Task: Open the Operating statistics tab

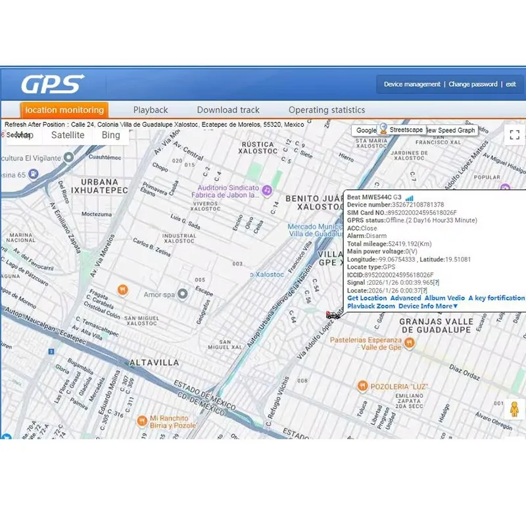Action: [x=326, y=110]
